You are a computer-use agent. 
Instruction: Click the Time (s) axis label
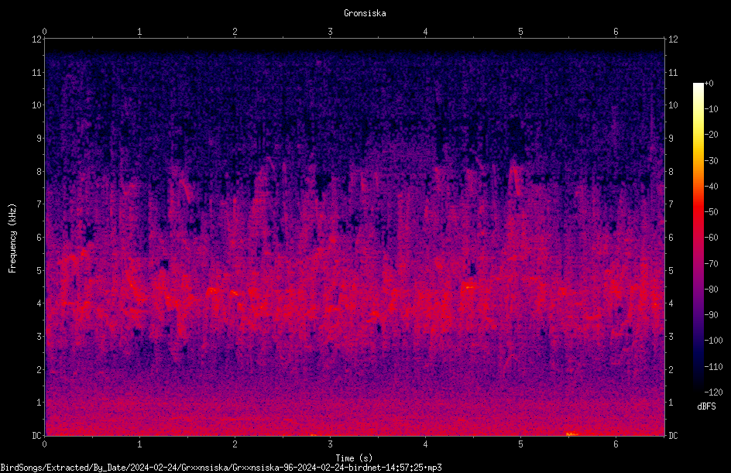coord(354,458)
